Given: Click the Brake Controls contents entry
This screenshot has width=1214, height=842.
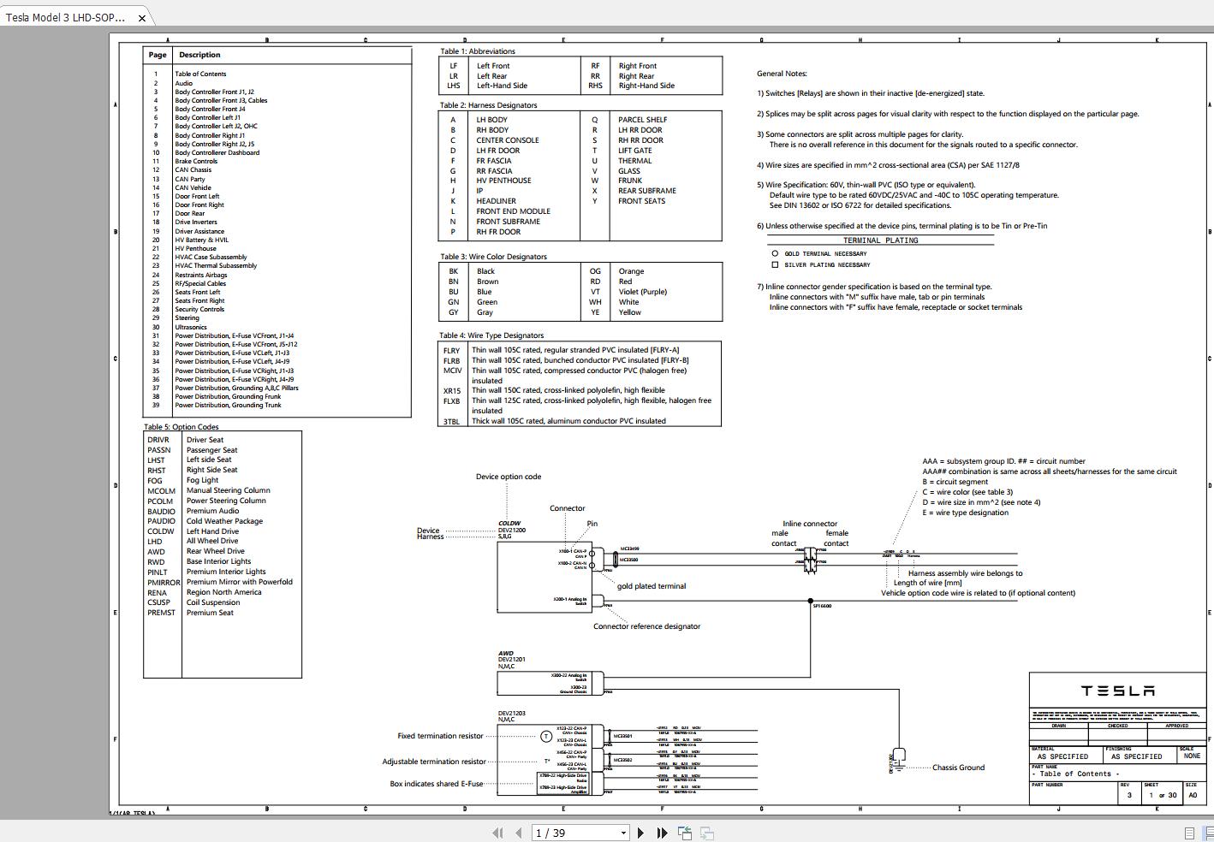Looking at the screenshot, I should (196, 161).
